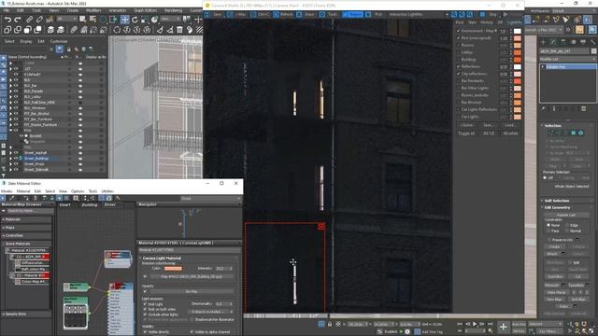Click the layer stack icon in second toolbar row
598x336 pixels.
[50, 30]
